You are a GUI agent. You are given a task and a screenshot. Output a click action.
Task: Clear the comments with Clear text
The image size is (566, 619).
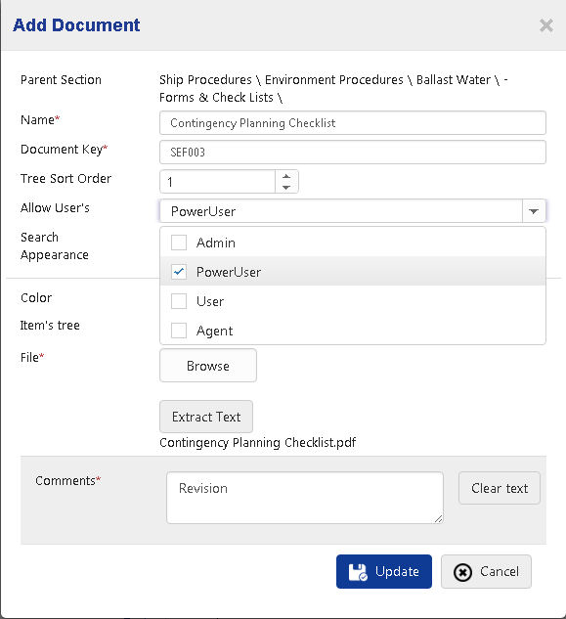500,488
